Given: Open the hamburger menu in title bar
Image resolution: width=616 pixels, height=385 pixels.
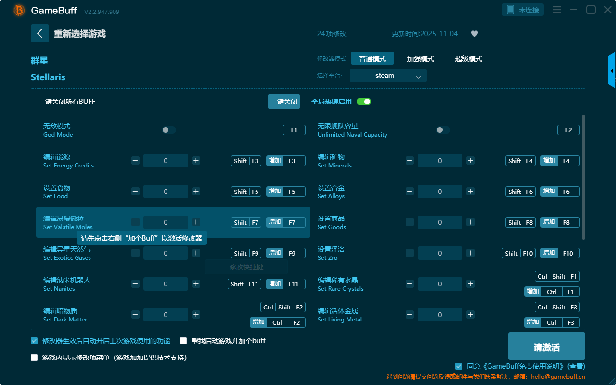Looking at the screenshot, I should tap(557, 10).
